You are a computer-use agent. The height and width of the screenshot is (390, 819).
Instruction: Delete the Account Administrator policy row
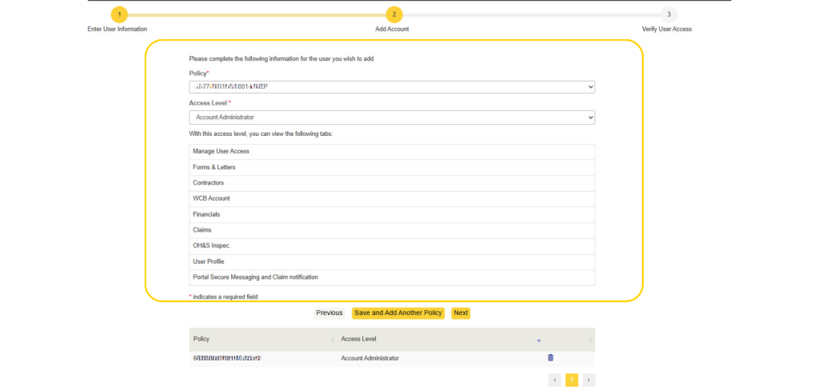[550, 357]
